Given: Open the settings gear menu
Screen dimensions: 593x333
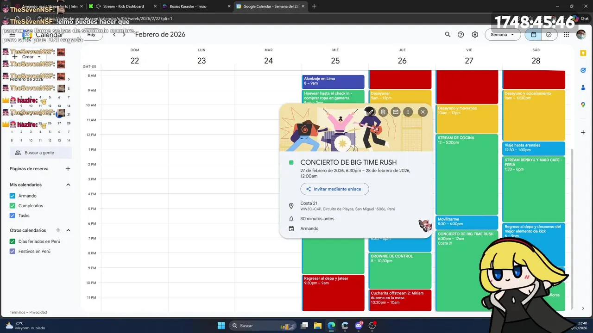Looking at the screenshot, I should 475,35.
